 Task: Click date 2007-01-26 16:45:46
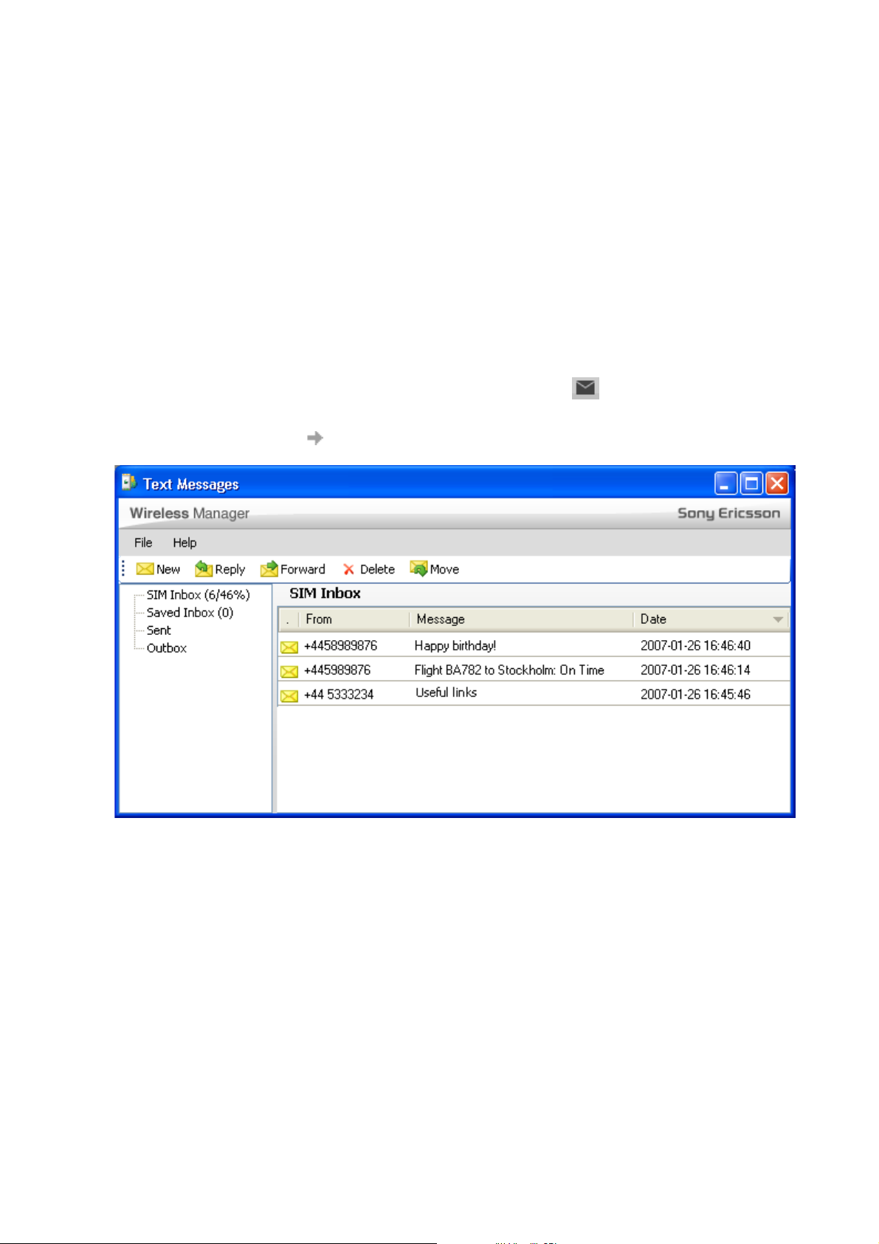(x=695, y=695)
